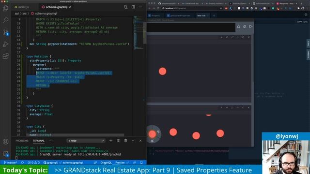Screen dimensions: 310x174
Task: Close the terminal panel
Action: (140, 141)
